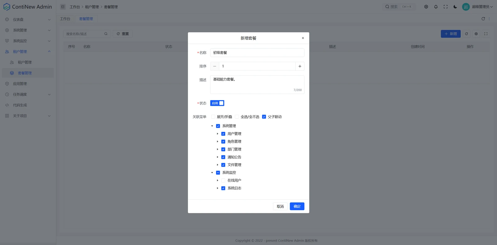
Task: Open the notification bell
Action: [436, 7]
